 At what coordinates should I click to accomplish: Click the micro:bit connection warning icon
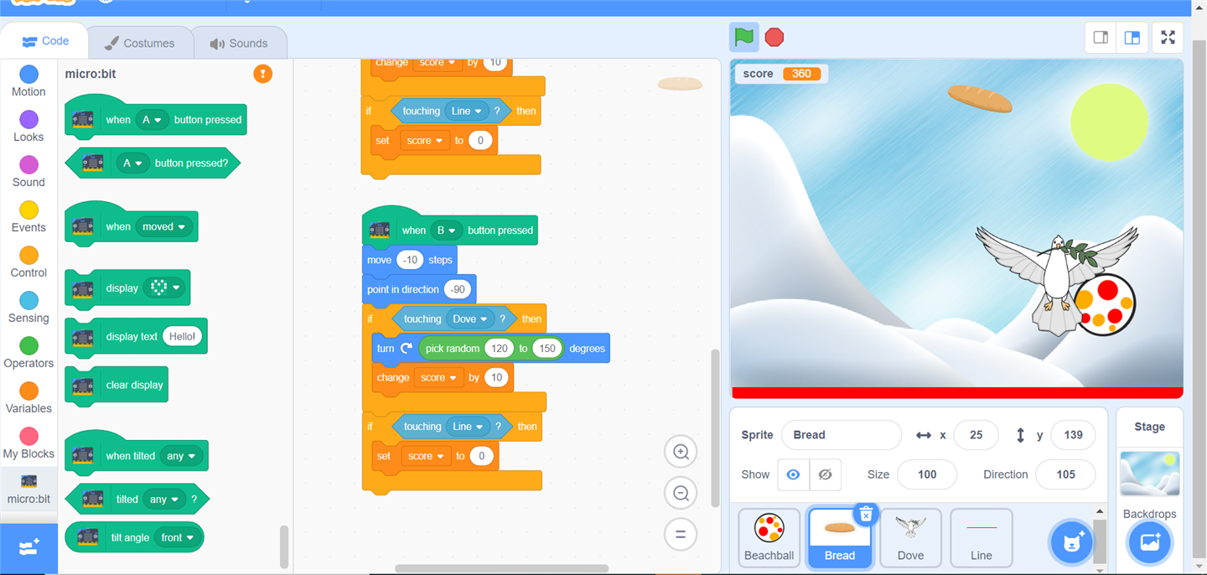click(x=262, y=74)
